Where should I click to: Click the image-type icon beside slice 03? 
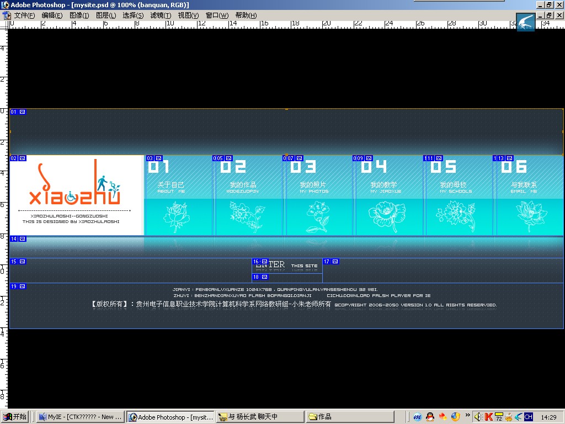pyautogui.click(x=158, y=158)
